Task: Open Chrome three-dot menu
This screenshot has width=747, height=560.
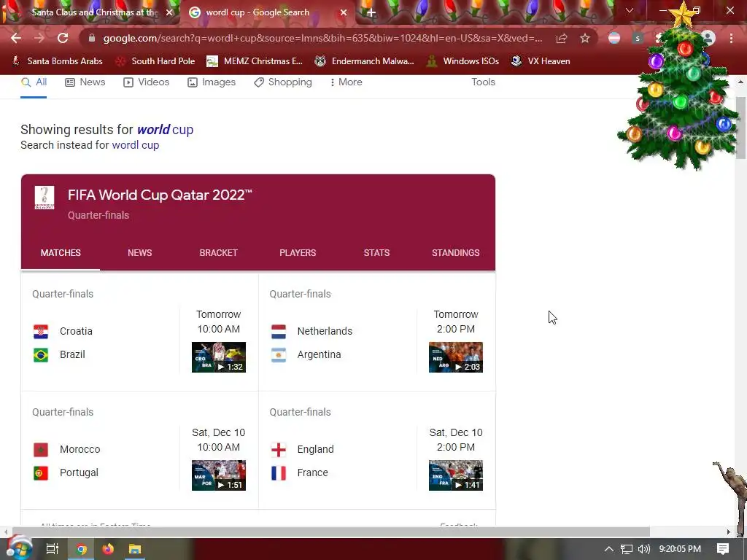Action: point(731,39)
